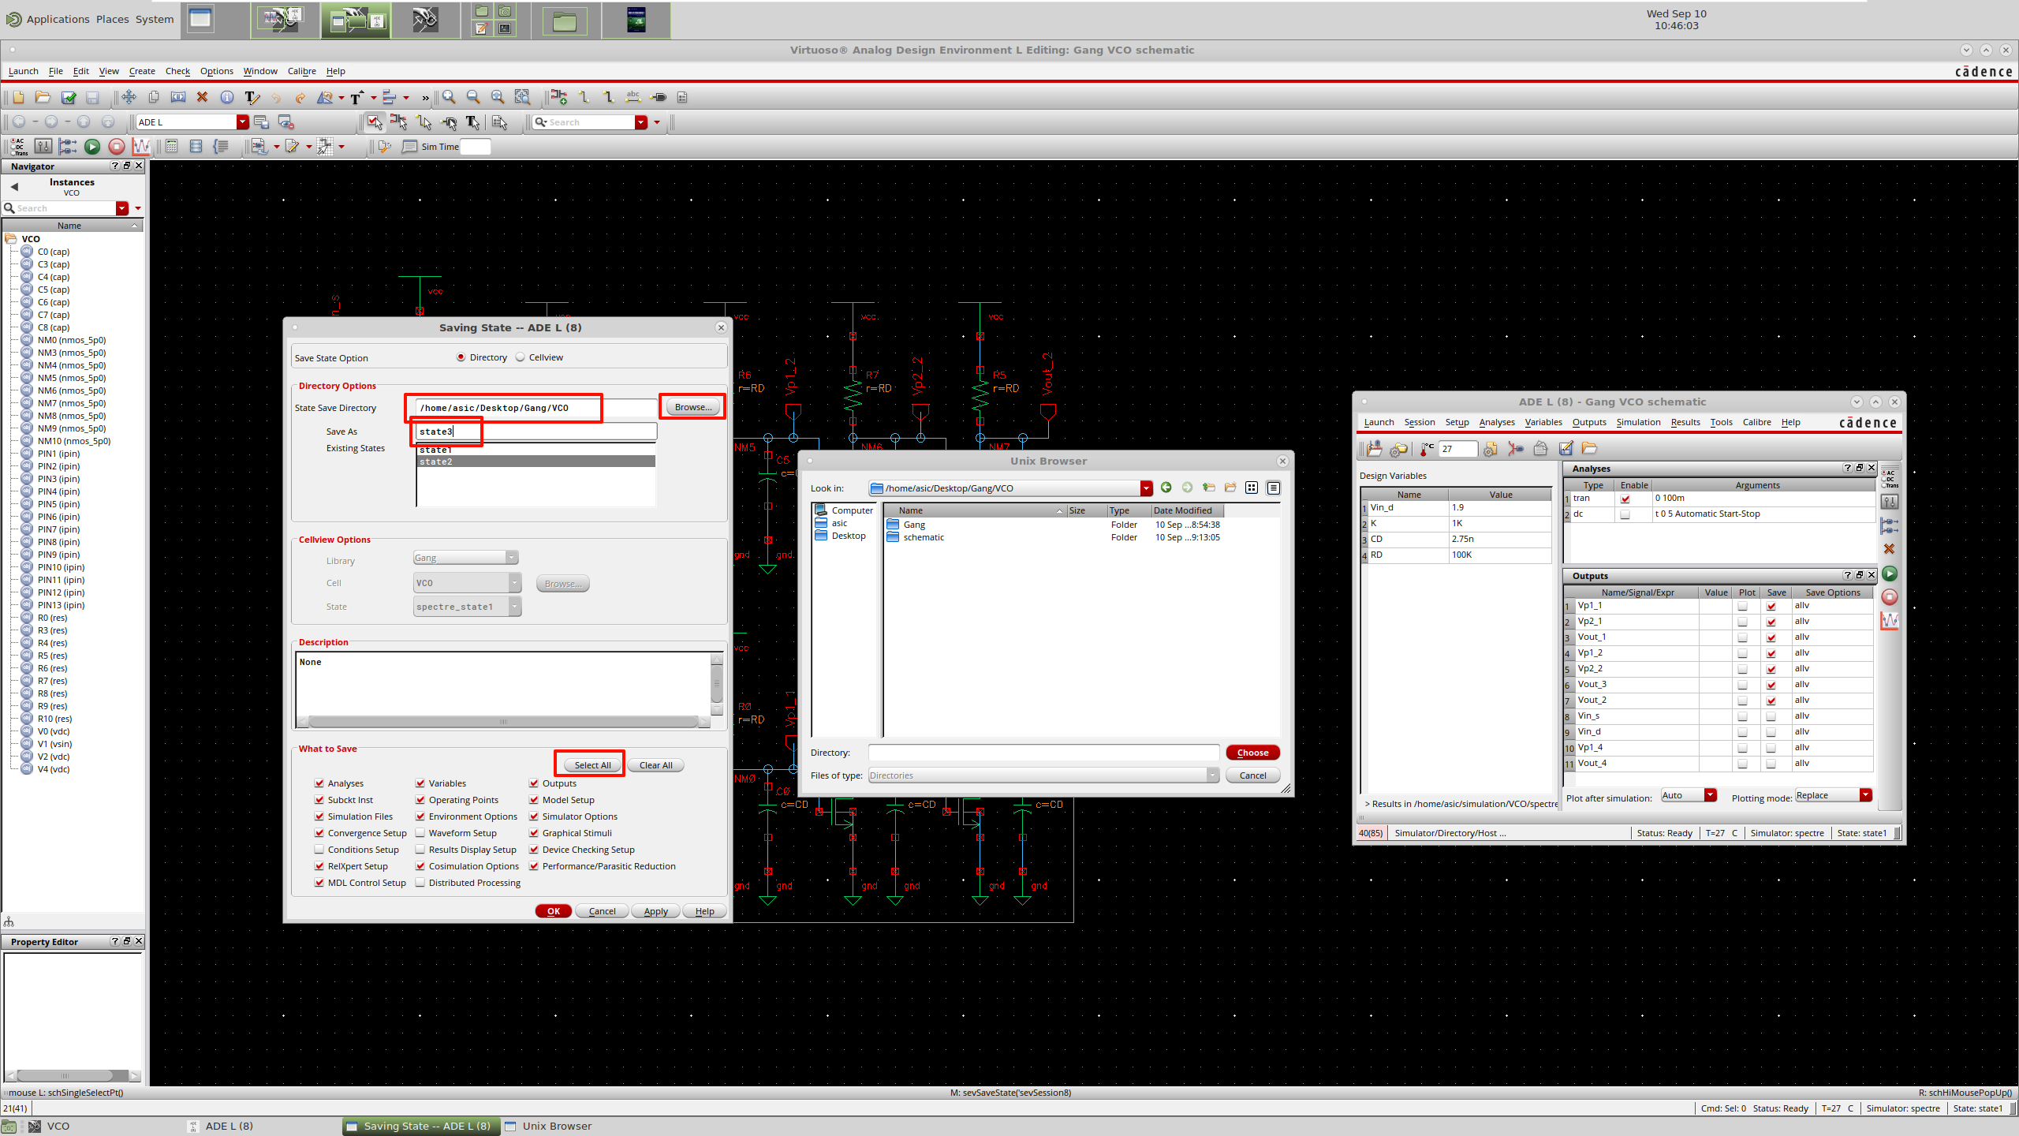Click the Description box horizontal scrollbar
The width and height of the screenshot is (2019, 1136).
(x=503, y=722)
